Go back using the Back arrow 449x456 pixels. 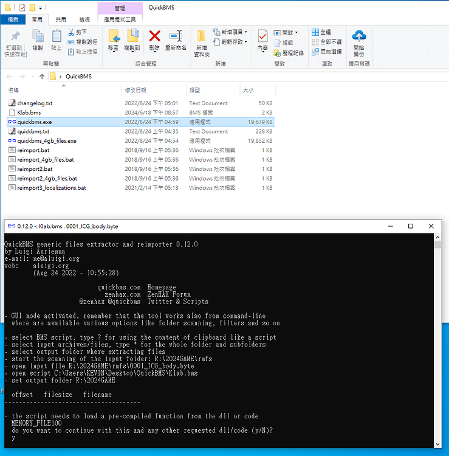coord(9,77)
